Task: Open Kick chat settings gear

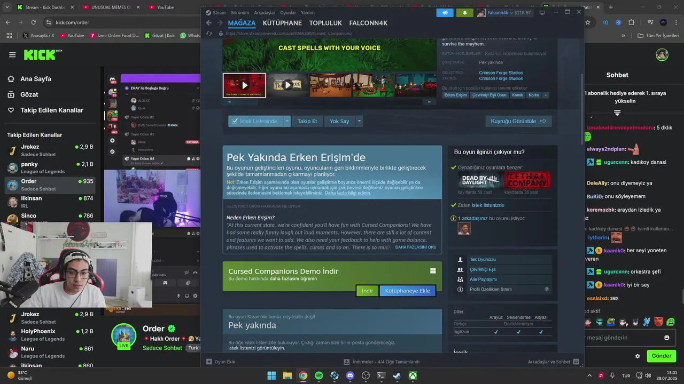Action: 638,356
